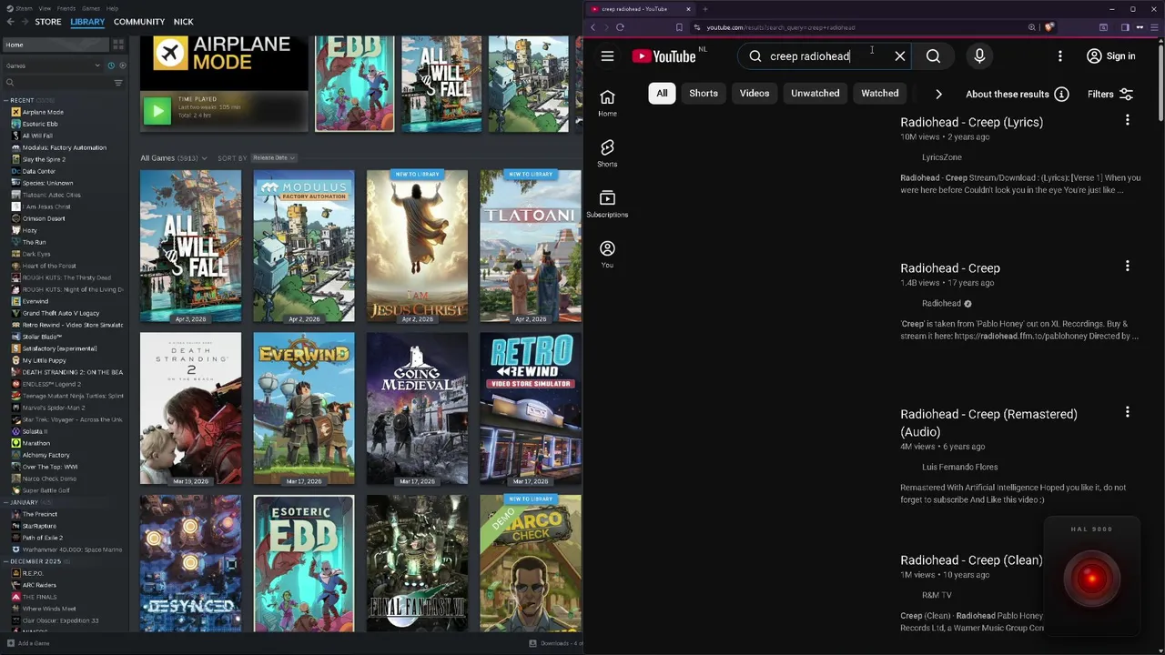Open the browser hamburger menu
The width and height of the screenshot is (1165, 655).
(1153, 27)
